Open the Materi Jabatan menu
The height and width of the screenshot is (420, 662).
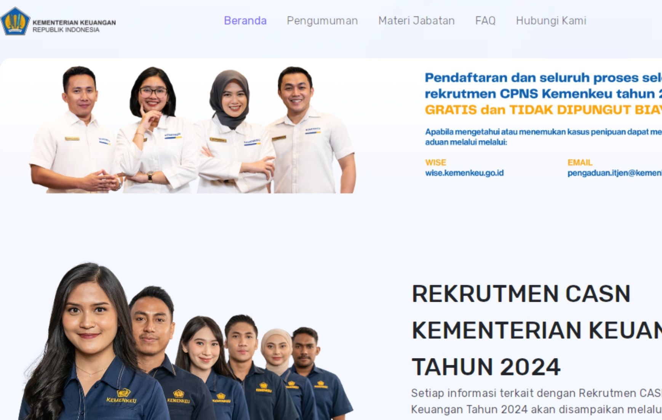coord(416,21)
